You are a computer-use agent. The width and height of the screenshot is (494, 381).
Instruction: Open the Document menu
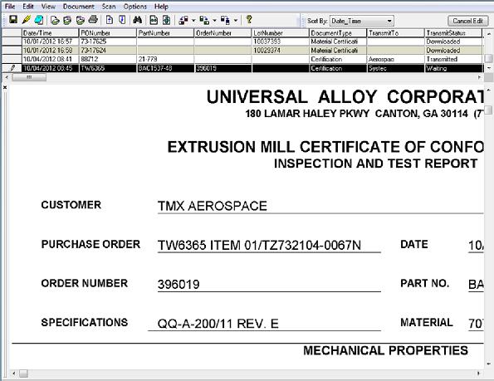pos(78,7)
